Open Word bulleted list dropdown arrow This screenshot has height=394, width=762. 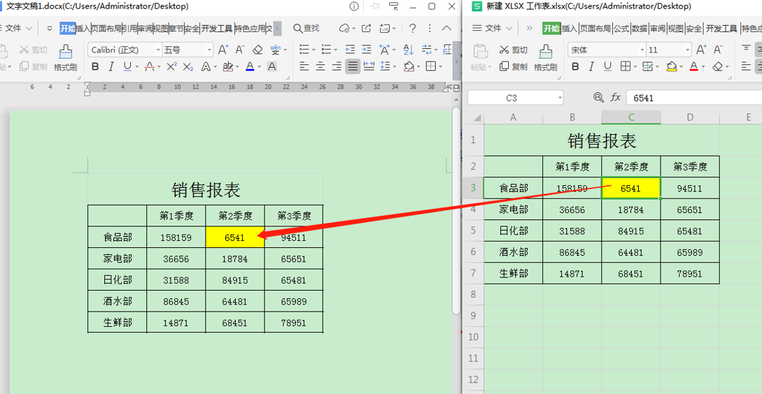click(313, 50)
